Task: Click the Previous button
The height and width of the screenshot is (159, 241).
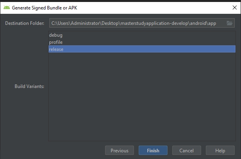Action: pyautogui.click(x=119, y=150)
